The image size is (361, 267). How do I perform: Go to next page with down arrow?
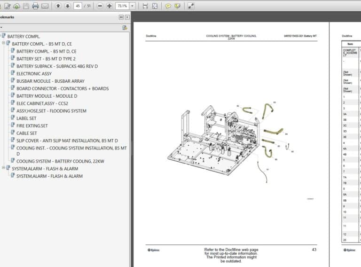point(67,6)
